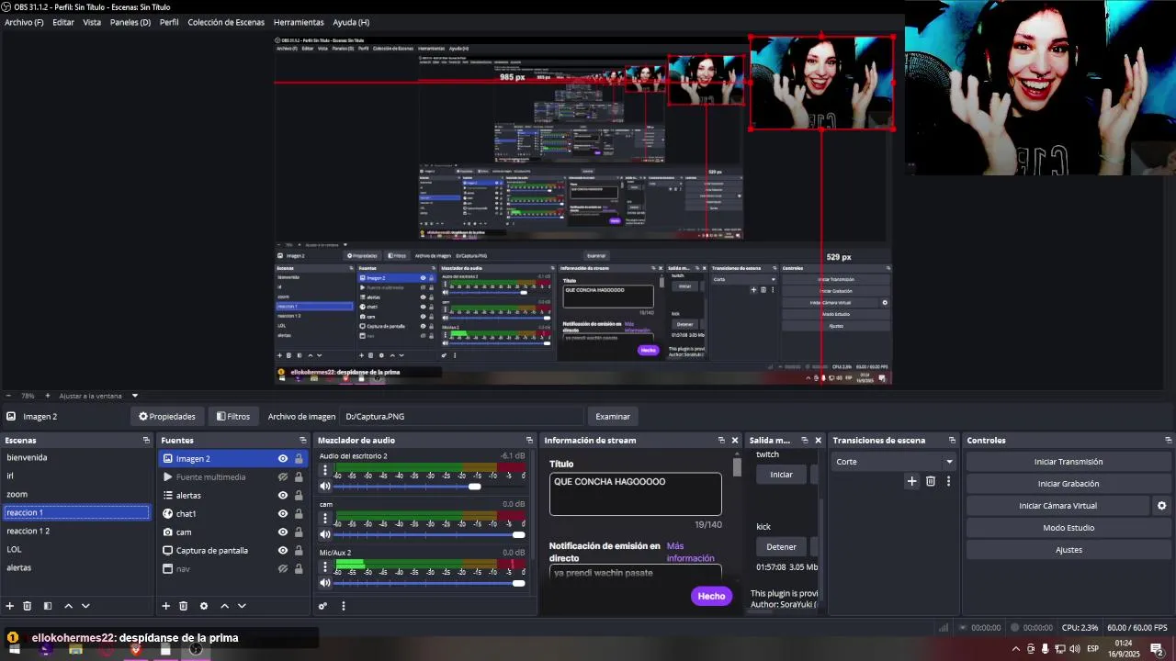Viewport: 1176px width, 661px height.
Task: Remove scene transition with trash icon
Action: pos(931,481)
